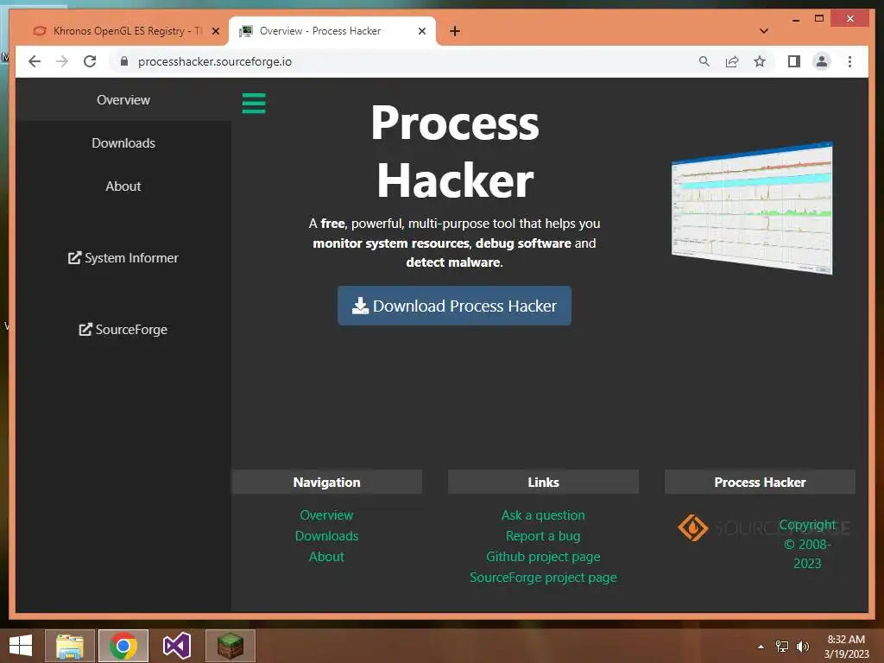
Task: Click the share page icon
Action: pos(732,61)
